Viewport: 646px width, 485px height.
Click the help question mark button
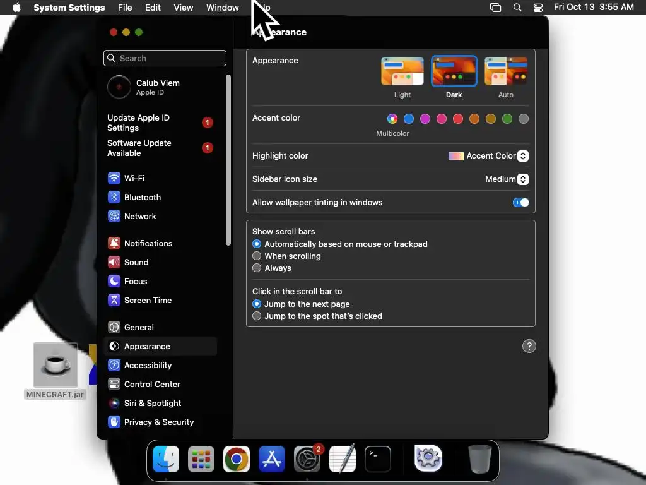[529, 347]
